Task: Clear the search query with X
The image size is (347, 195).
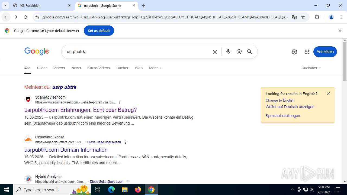Action: click(x=215, y=51)
